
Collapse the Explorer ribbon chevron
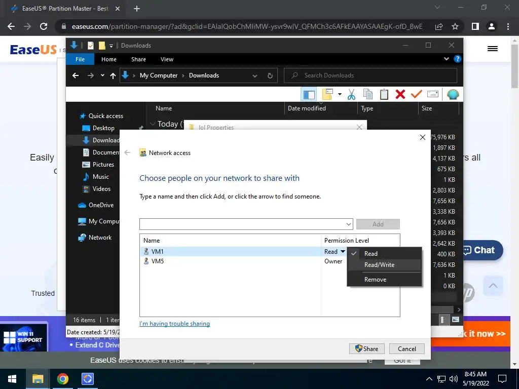coord(446,59)
